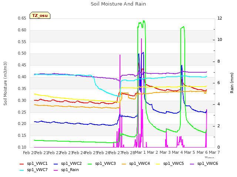This screenshot has height=177, width=237.
Task: Click the Mar 5 date tick label
Action: (x=190, y=153)
